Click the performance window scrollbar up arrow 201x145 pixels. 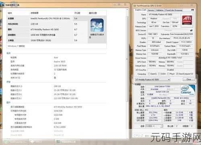[127, 10]
